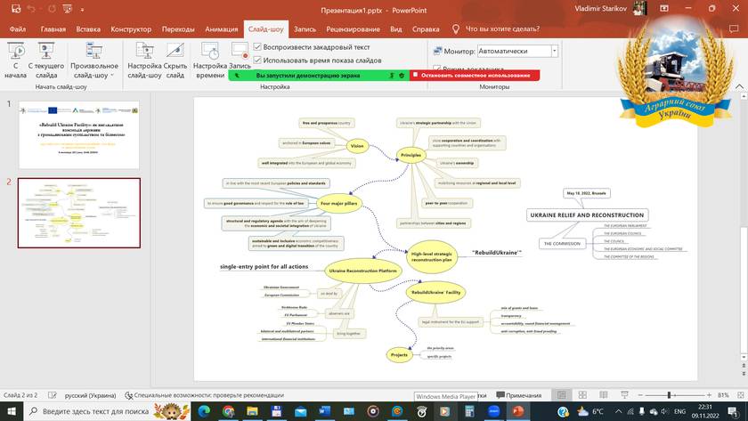The height and width of the screenshot is (421, 748).
Task: Switch to Reading view icon
Action: pos(604,395)
